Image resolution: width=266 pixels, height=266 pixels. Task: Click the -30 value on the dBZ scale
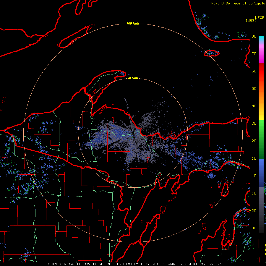[253, 228]
